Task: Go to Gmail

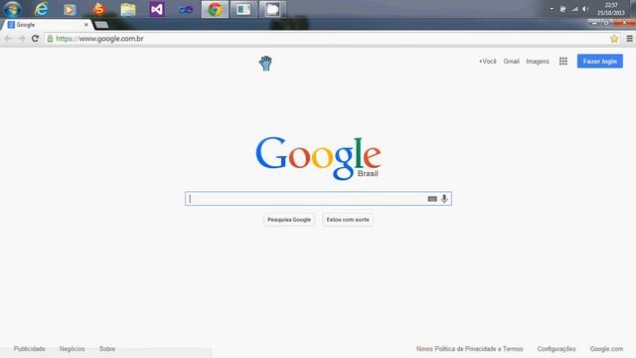Action: click(511, 62)
